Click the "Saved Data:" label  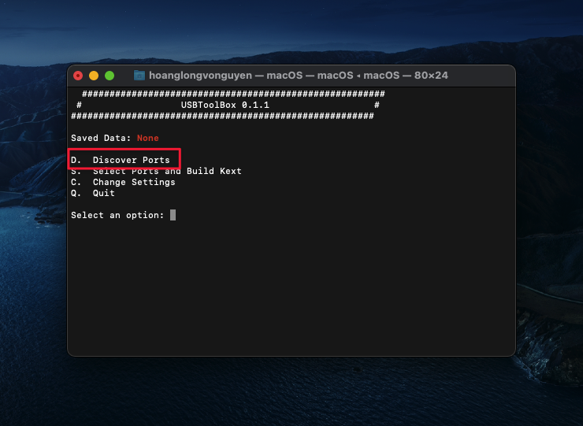tap(101, 138)
